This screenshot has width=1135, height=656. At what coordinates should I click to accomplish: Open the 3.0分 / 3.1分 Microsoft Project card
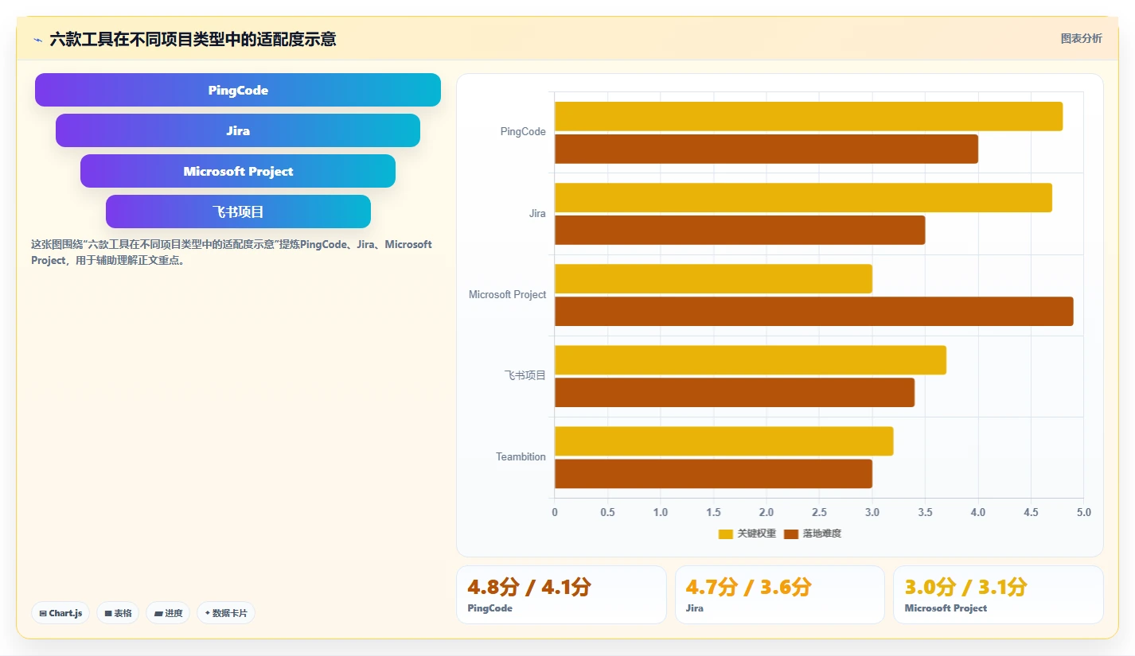point(998,595)
